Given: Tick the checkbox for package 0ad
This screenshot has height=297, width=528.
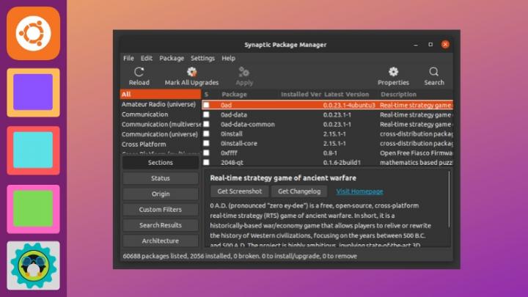Looking at the screenshot, I should [207, 105].
